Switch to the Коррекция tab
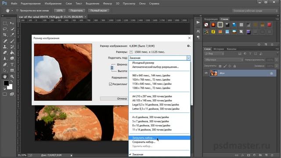The width and height of the screenshot is (281, 158). click(x=211, y=19)
